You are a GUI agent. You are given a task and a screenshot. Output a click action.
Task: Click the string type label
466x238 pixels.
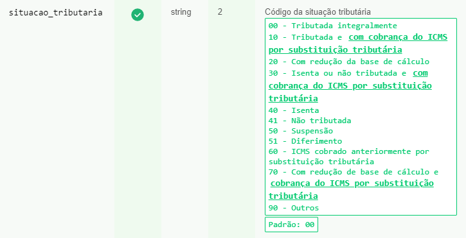[x=181, y=12]
